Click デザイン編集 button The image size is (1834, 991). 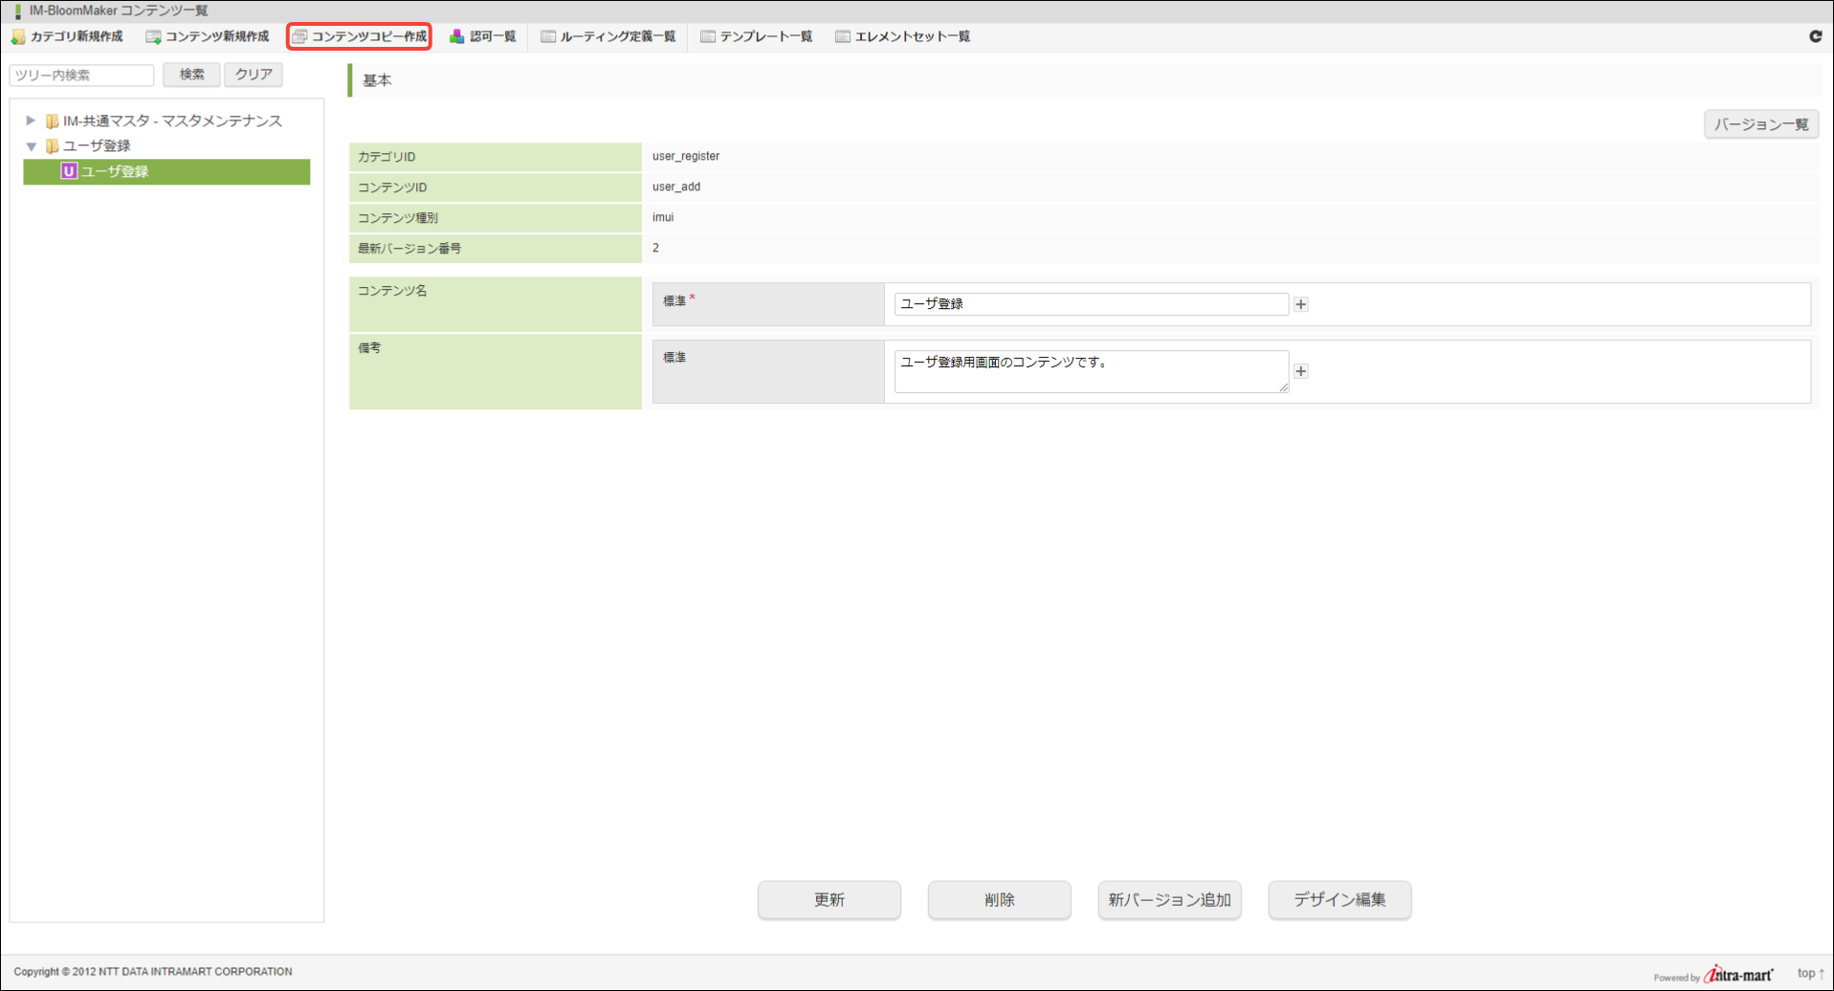click(x=1340, y=899)
